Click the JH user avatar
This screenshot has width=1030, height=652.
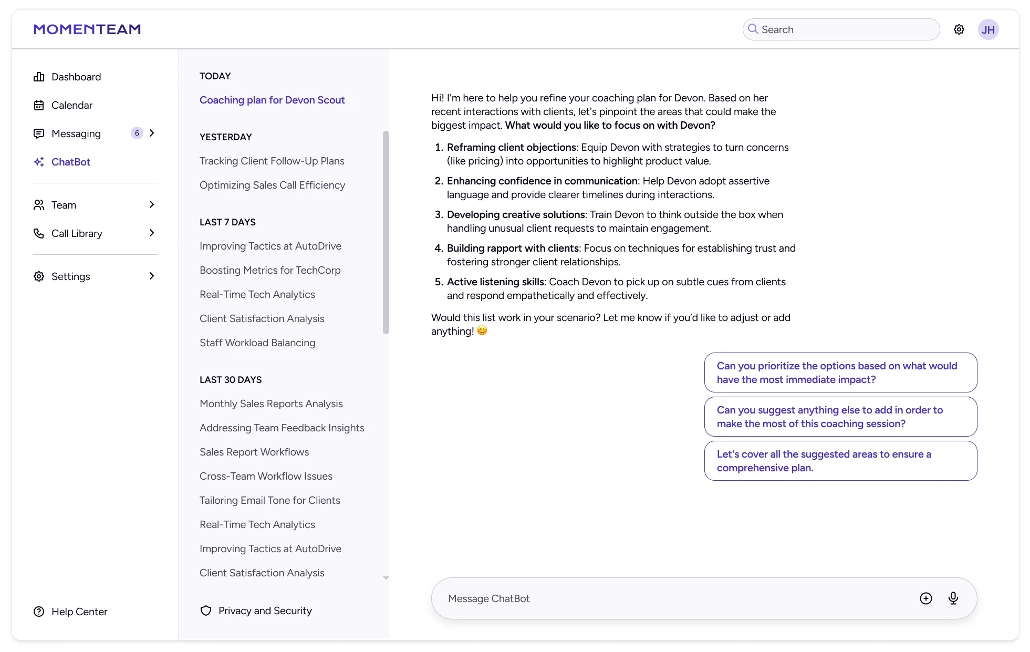(987, 29)
